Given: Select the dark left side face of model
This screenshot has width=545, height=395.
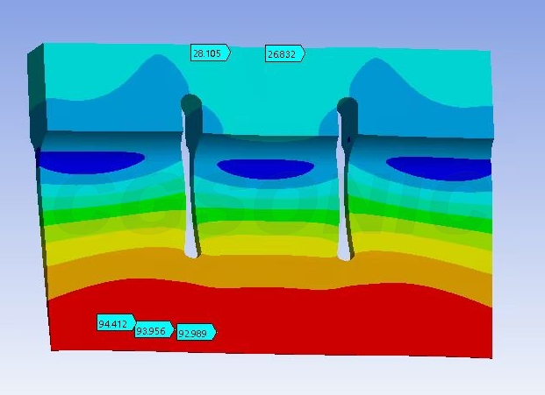Looking at the screenshot, I should click(34, 96).
